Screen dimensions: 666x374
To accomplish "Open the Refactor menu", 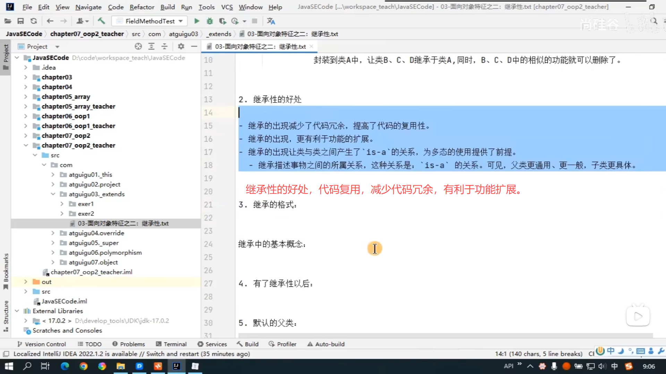I will (142, 7).
